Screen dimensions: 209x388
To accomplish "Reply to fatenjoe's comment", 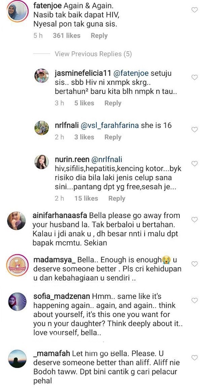I will (x=99, y=36).
